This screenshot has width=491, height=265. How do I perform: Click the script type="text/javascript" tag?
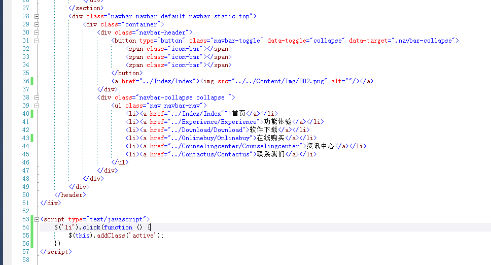click(95, 220)
